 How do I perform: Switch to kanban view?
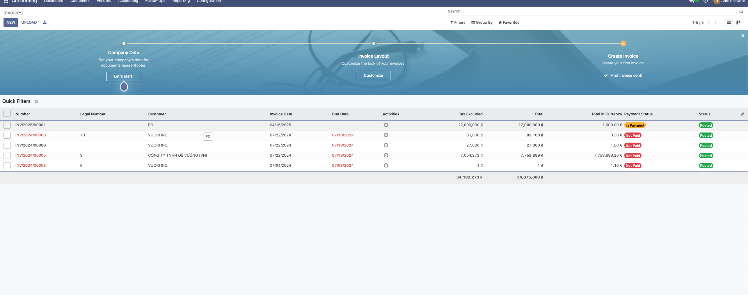pos(738,23)
